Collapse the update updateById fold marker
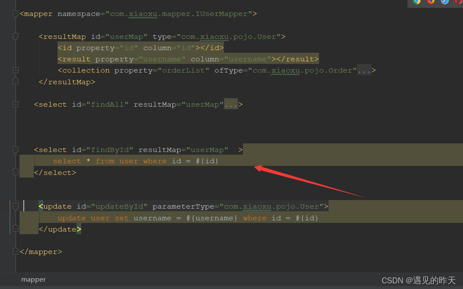 coord(16,206)
